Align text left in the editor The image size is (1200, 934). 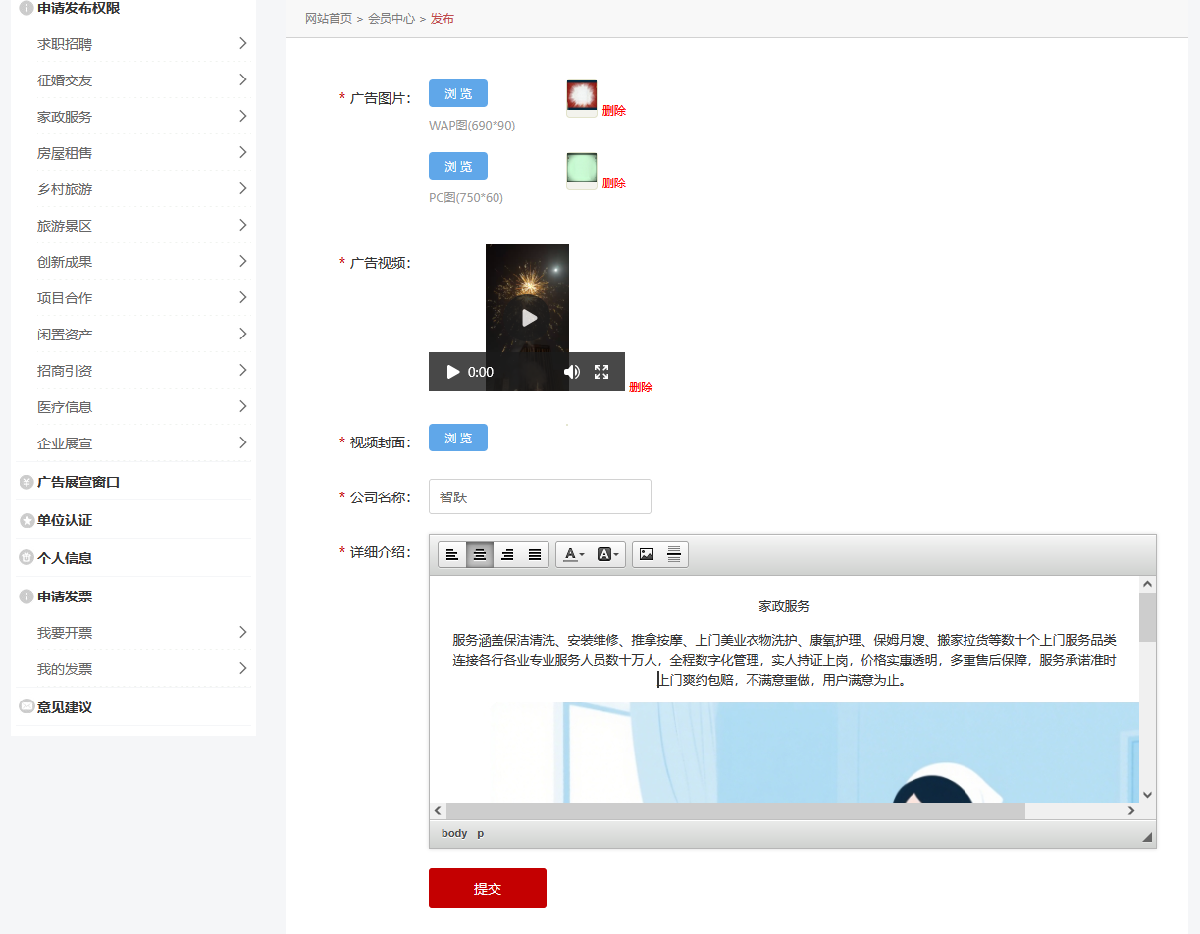(452, 554)
